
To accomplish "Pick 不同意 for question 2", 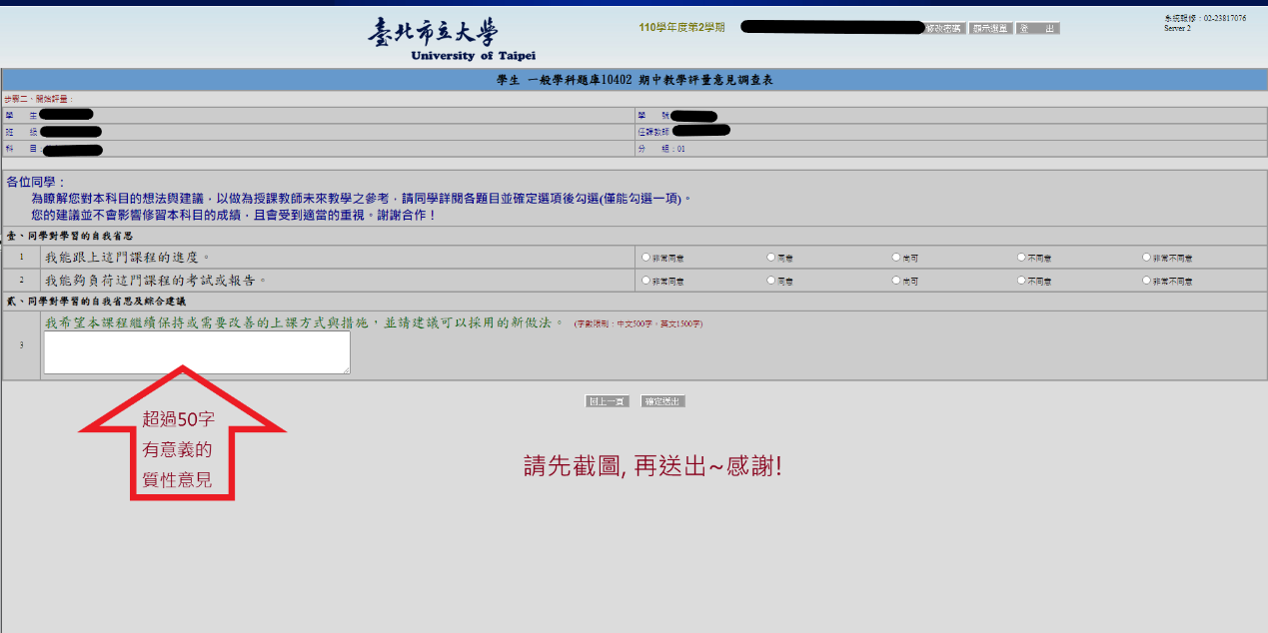I will click(x=1021, y=281).
